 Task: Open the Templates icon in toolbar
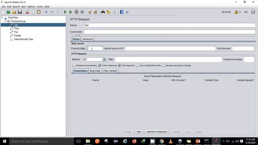8,12
